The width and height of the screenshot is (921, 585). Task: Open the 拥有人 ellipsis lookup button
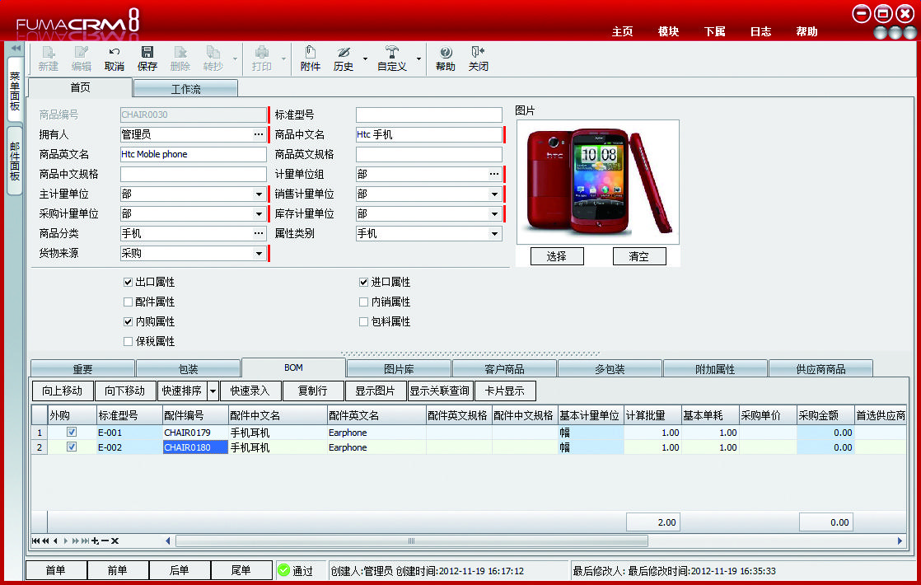(259, 134)
